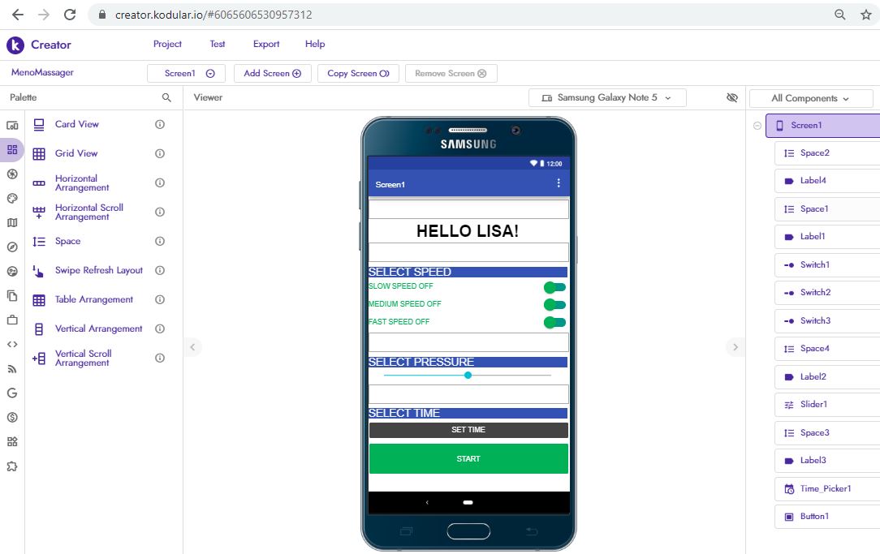Open the Project menu
The width and height of the screenshot is (880, 554).
[167, 44]
